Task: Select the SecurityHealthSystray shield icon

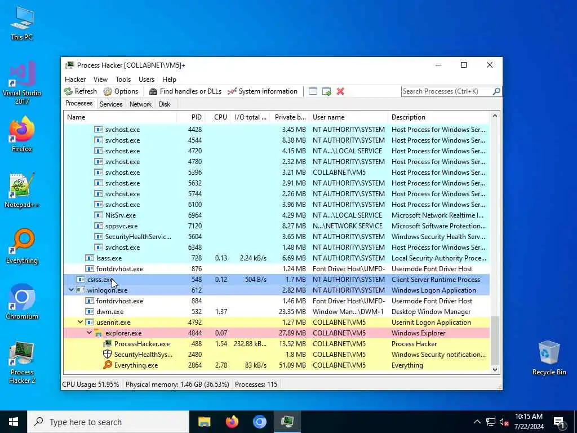Action: click(108, 354)
